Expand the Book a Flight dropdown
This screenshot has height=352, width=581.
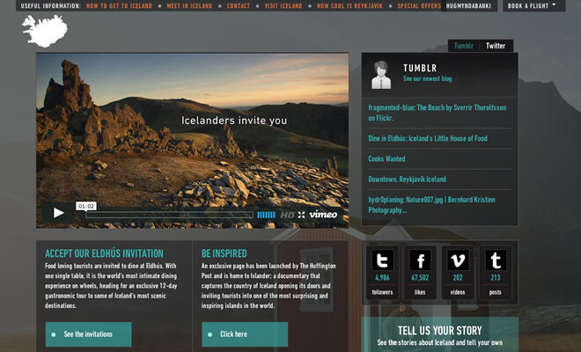coord(534,6)
